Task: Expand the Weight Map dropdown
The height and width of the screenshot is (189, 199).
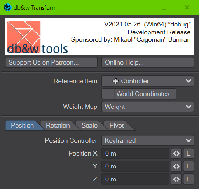Action: 148,107
